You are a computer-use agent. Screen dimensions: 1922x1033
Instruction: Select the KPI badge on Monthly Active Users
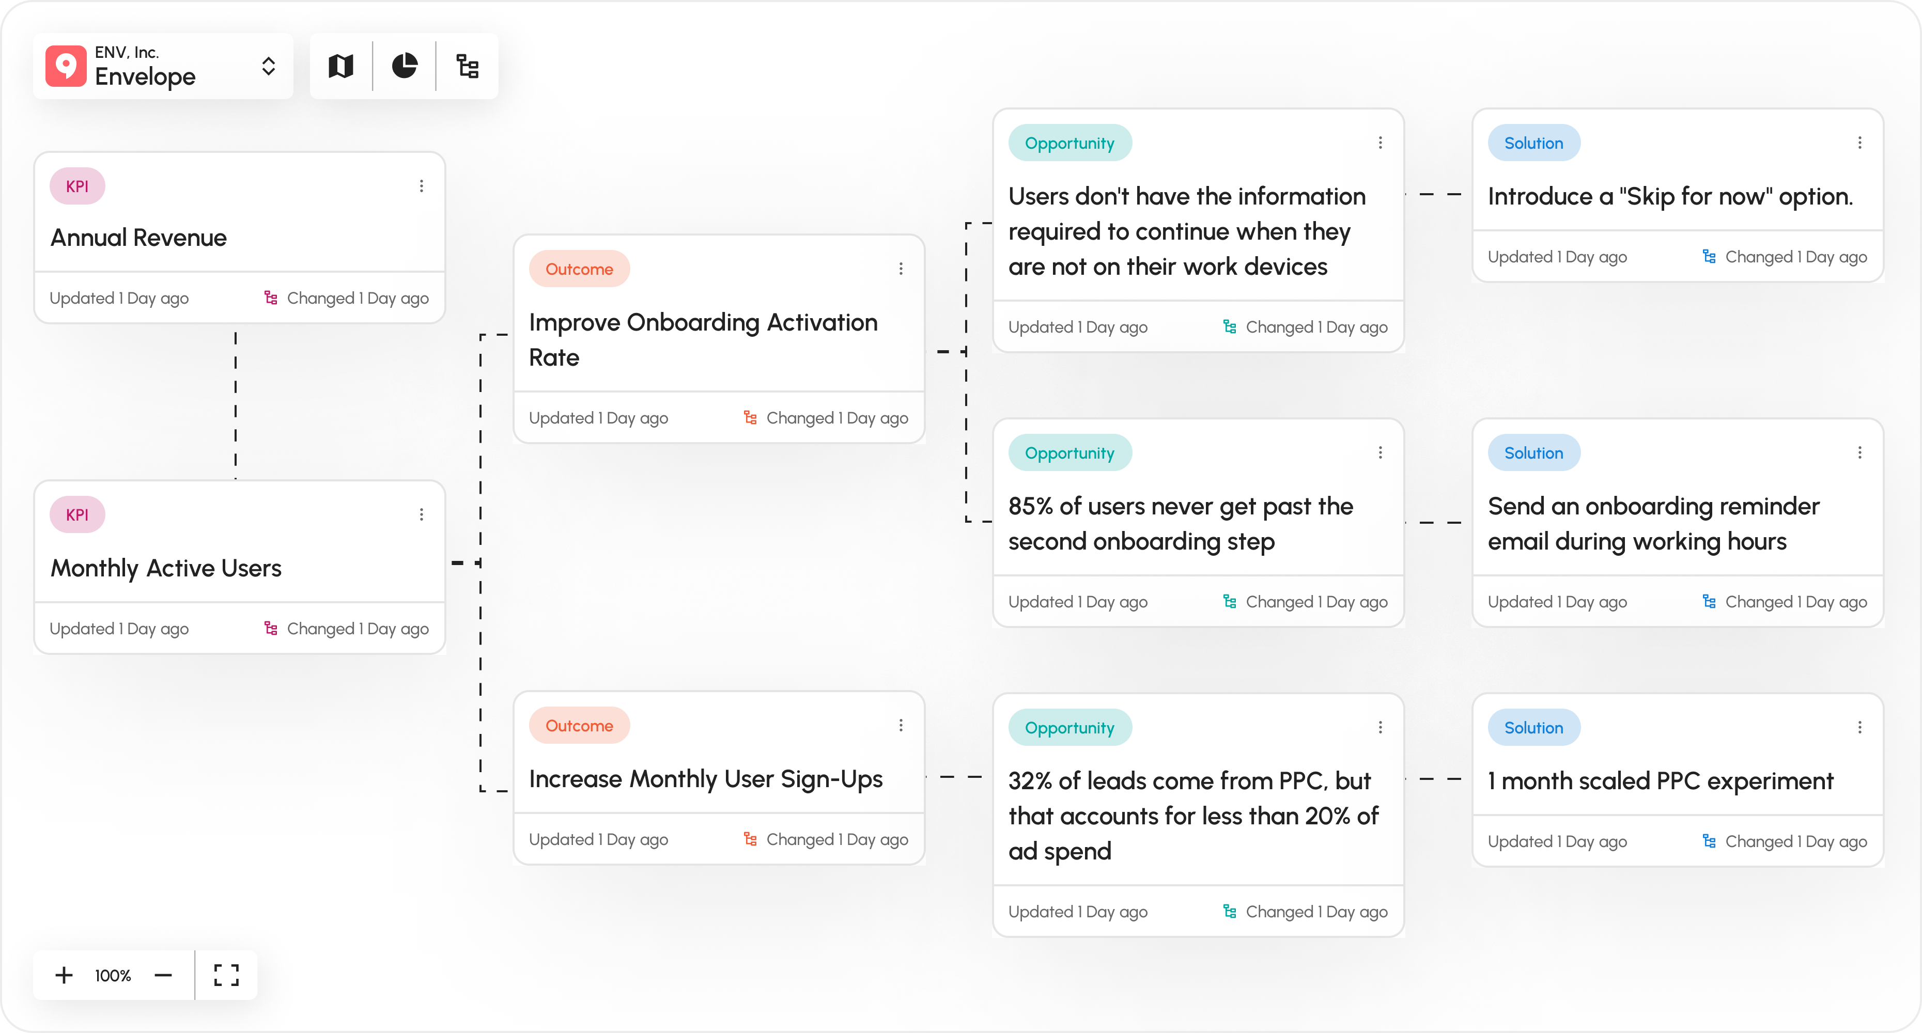click(77, 514)
